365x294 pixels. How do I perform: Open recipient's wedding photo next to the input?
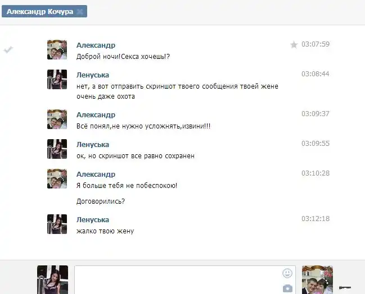click(x=317, y=280)
